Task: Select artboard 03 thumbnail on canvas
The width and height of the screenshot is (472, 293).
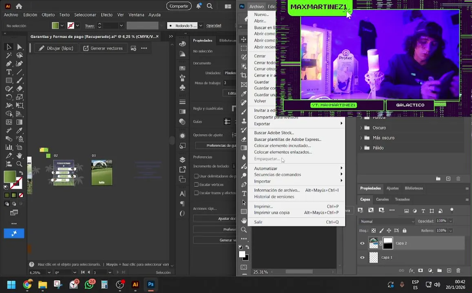Action: point(102,173)
